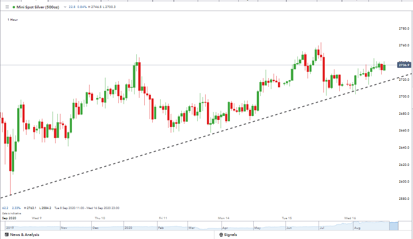Click the 2700.0 price axis label
Image resolution: width=413 pixels, height=239 pixels.
tap(404, 96)
